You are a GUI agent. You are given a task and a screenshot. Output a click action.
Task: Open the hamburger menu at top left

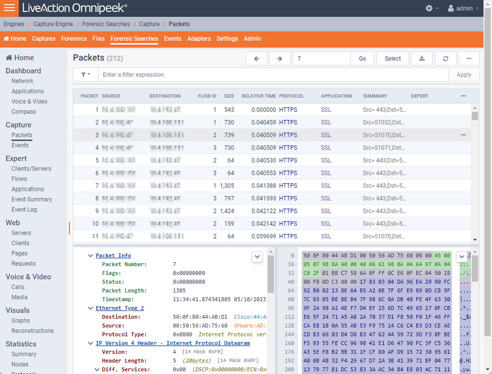[x=8, y=8]
